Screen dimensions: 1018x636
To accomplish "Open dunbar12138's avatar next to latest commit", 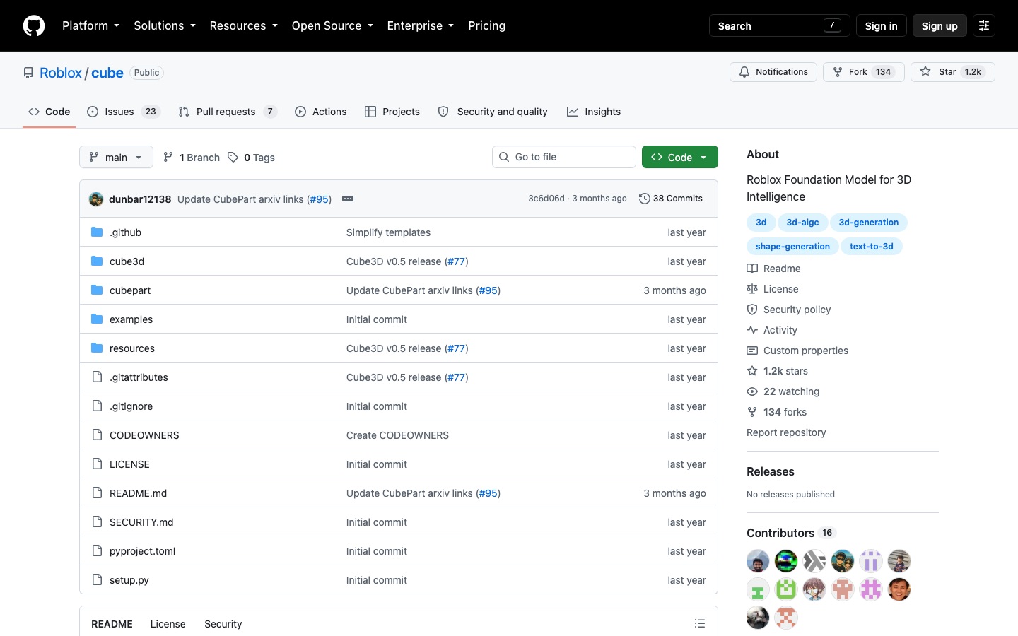I will click(96, 199).
